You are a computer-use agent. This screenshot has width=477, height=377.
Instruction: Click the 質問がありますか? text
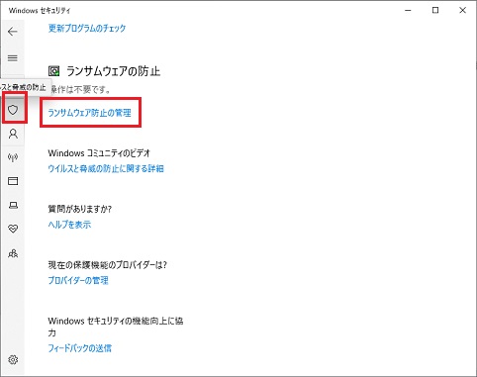click(x=80, y=209)
